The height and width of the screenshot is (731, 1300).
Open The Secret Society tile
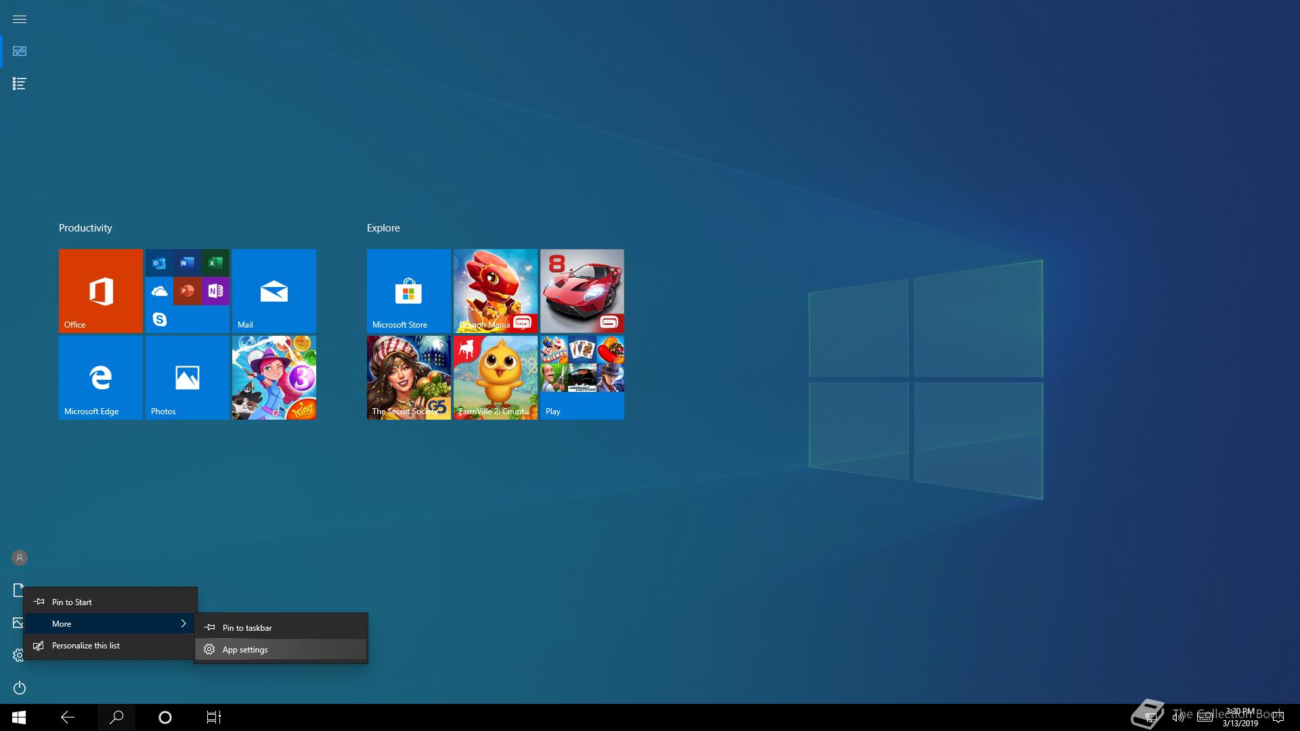(x=409, y=378)
